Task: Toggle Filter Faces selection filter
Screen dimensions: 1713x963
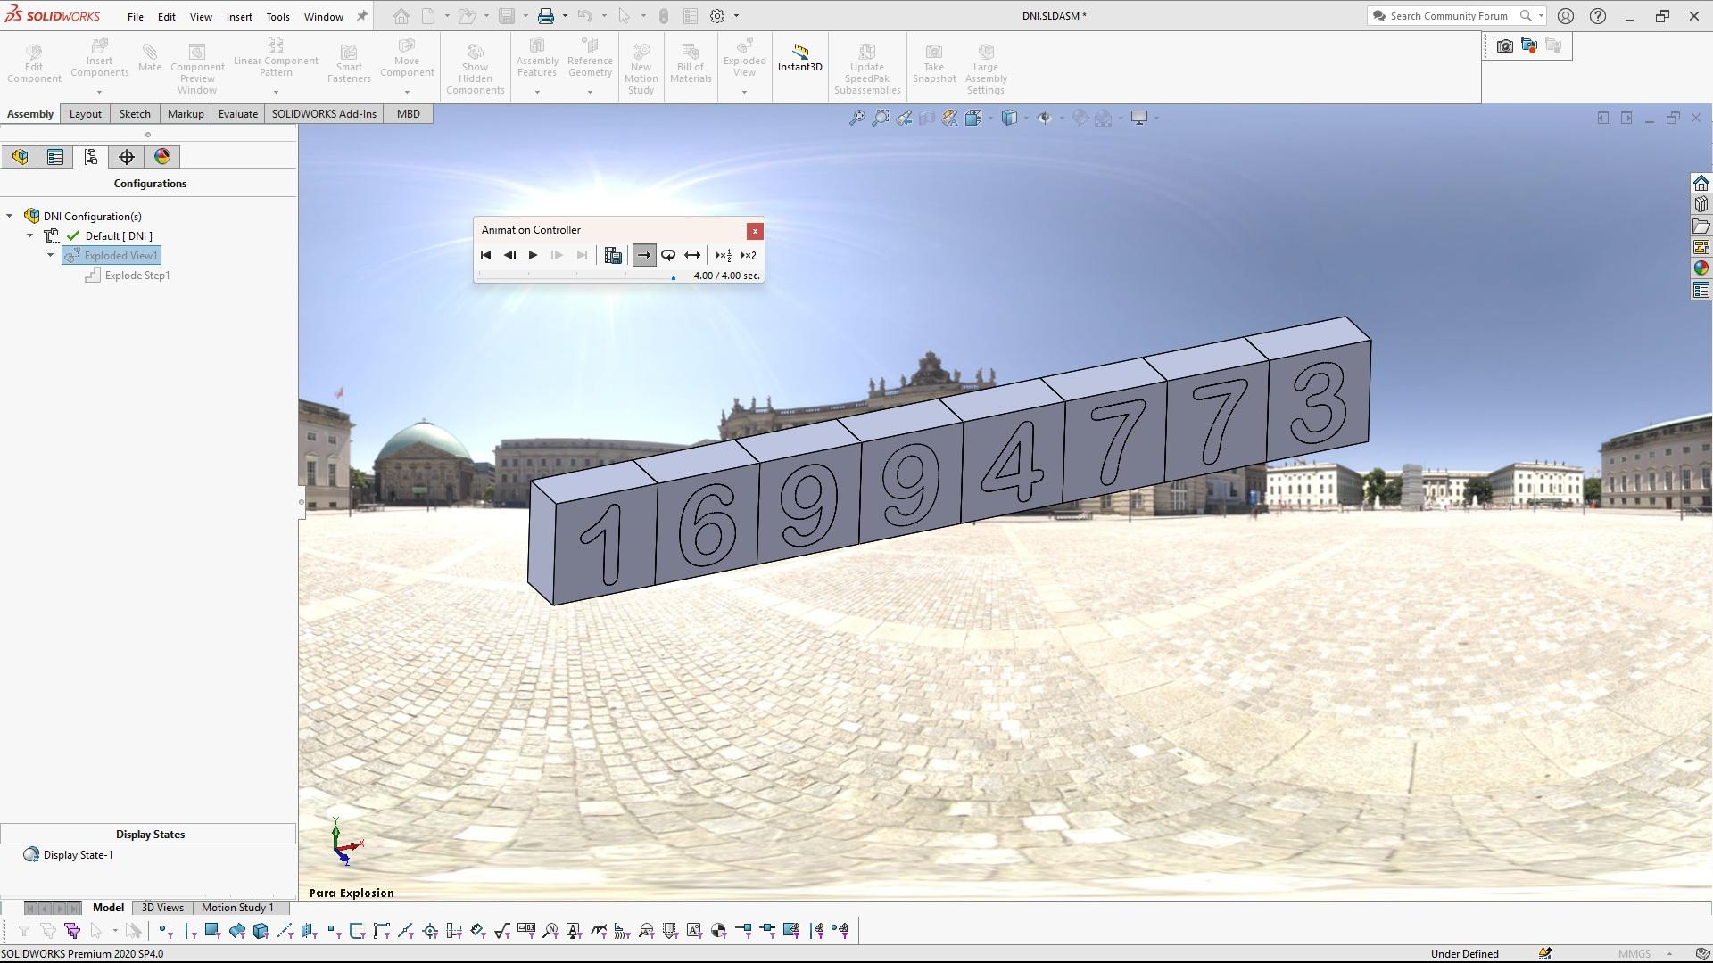Action: click(212, 931)
